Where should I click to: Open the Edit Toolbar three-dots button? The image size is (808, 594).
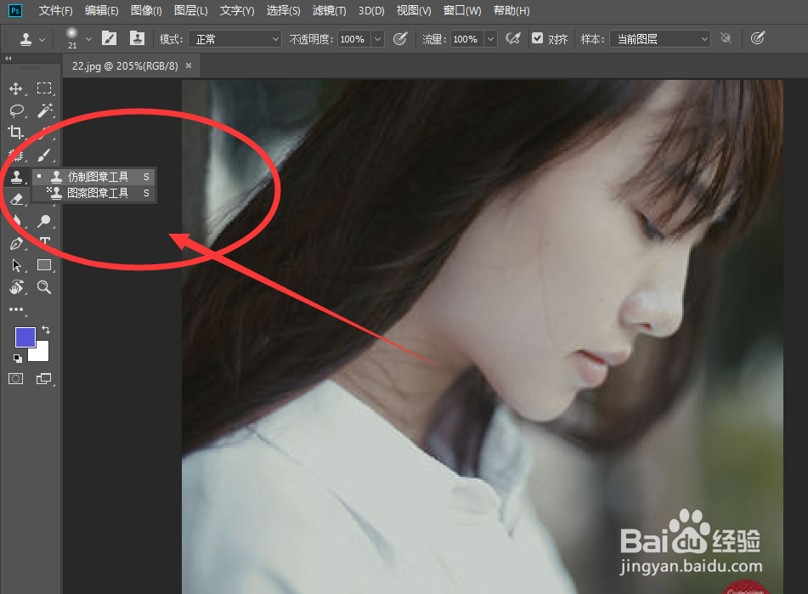point(16,309)
